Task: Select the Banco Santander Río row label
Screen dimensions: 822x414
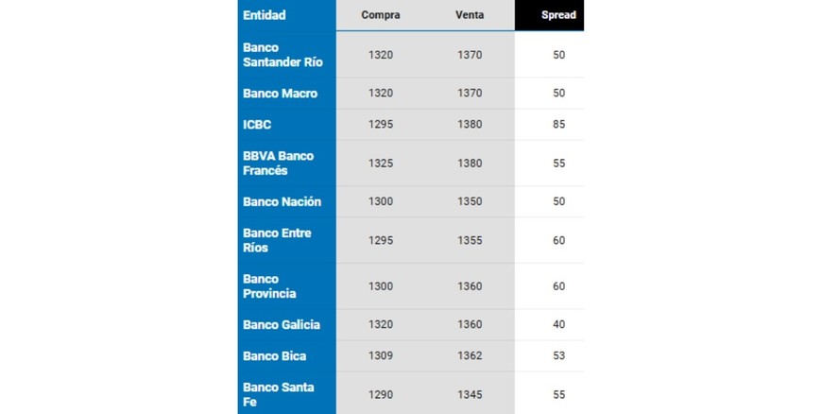Action: coord(283,55)
